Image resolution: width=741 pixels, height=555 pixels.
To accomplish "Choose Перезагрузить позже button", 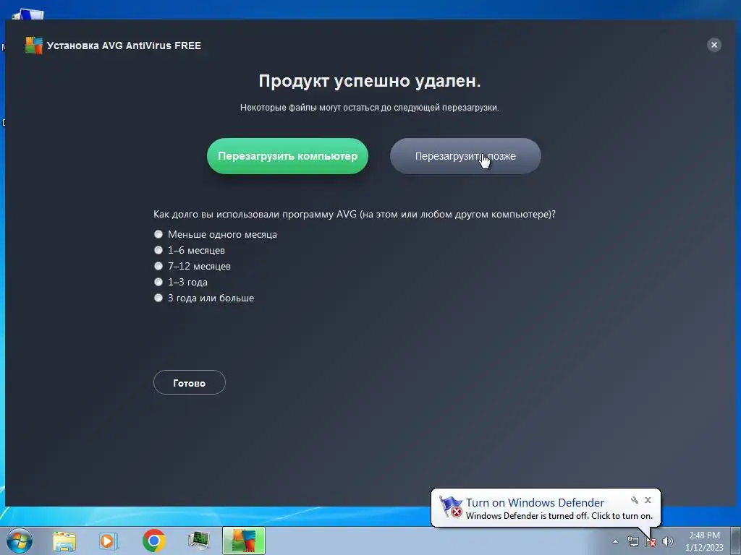I will point(465,156).
